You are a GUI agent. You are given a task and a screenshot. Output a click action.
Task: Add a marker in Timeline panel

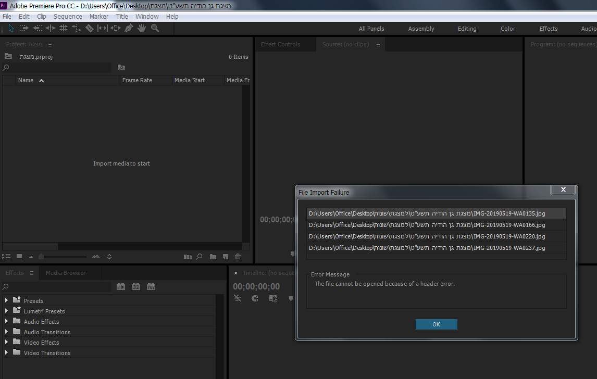pyautogui.click(x=291, y=298)
